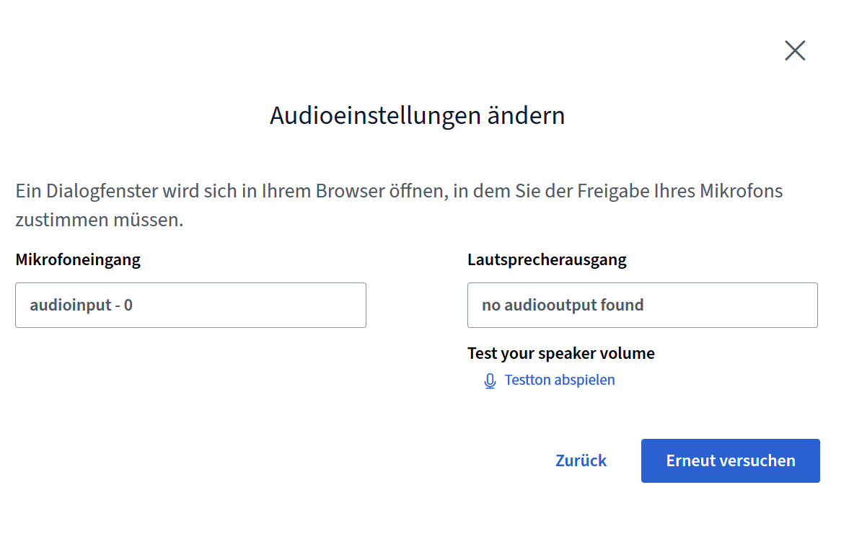This screenshot has width=849, height=539.
Task: Choose a microphone in the input selector
Action: point(190,306)
